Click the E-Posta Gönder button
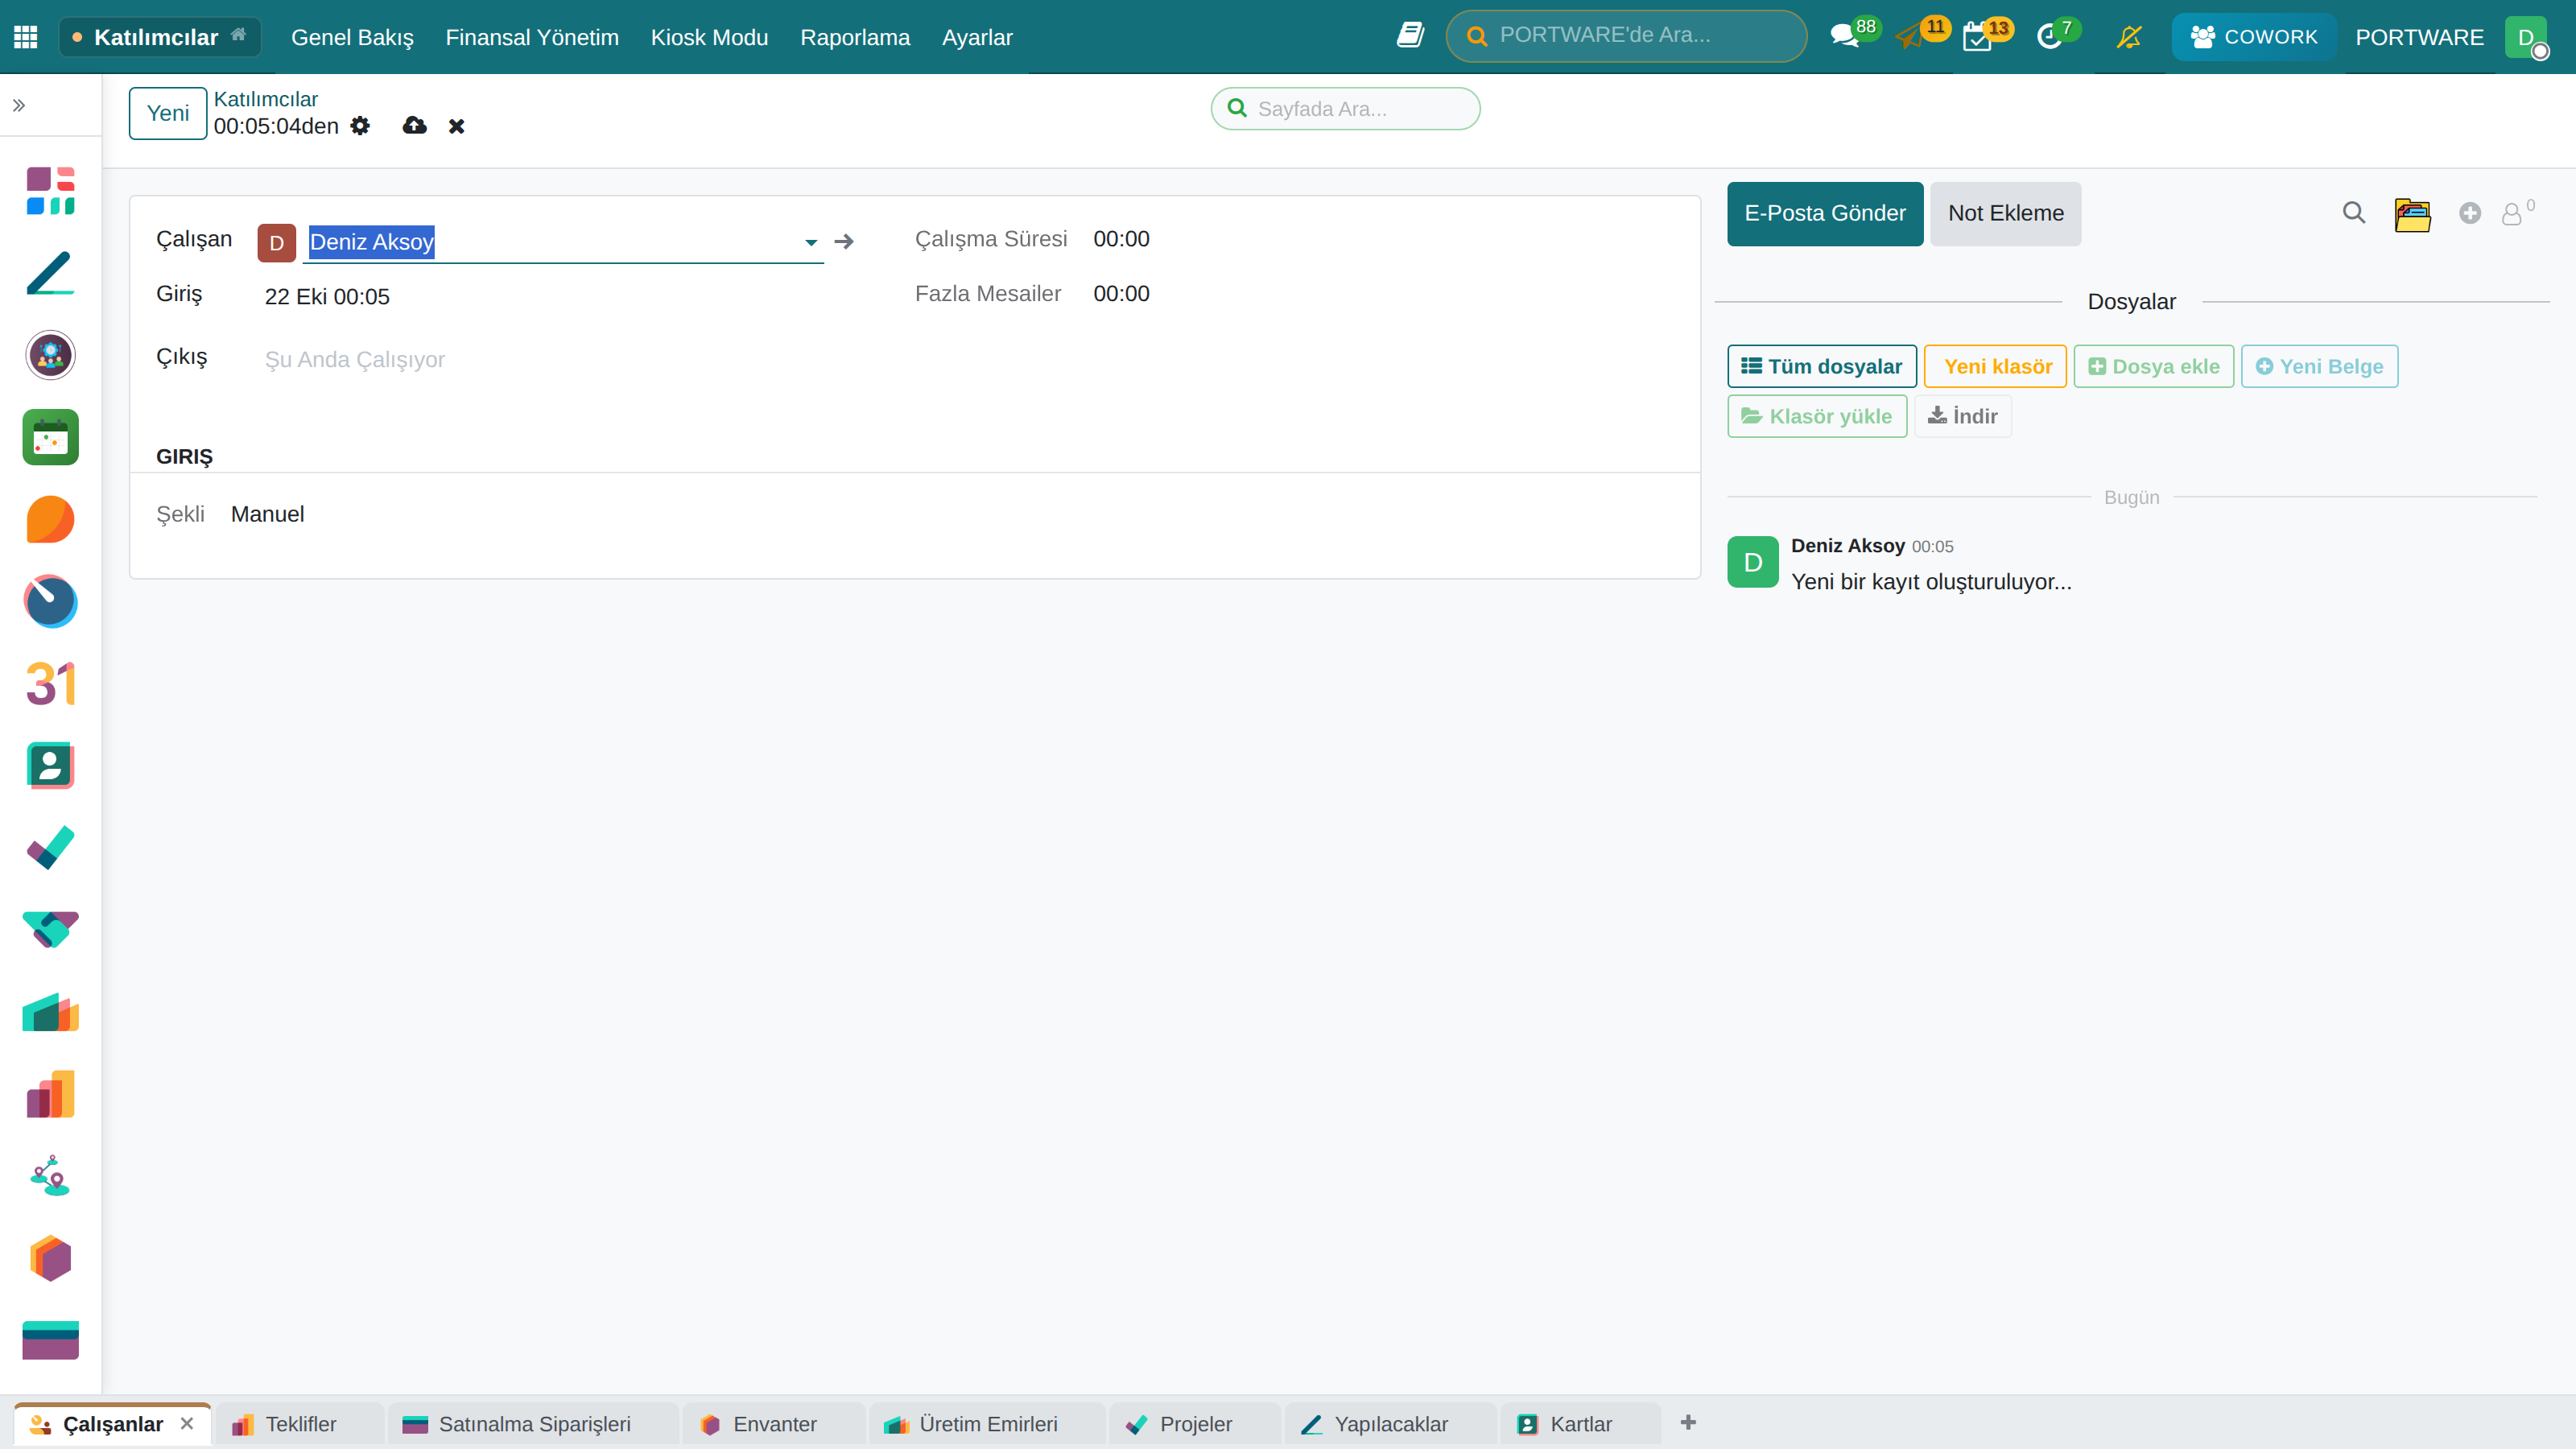Screen dimensions: 2576x1449 [1825, 213]
